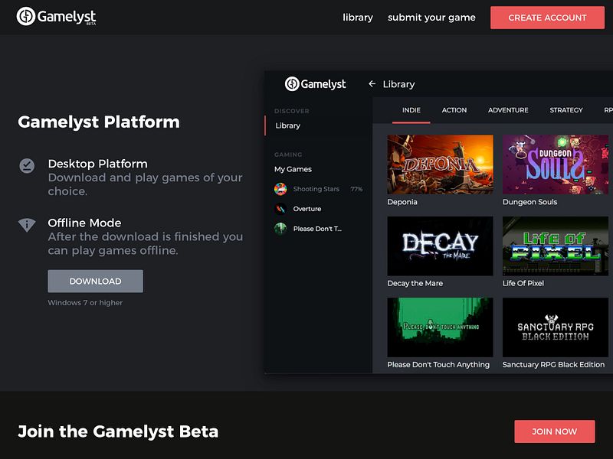Open the submit your game page
This screenshot has width=613, height=459.
pos(431,17)
